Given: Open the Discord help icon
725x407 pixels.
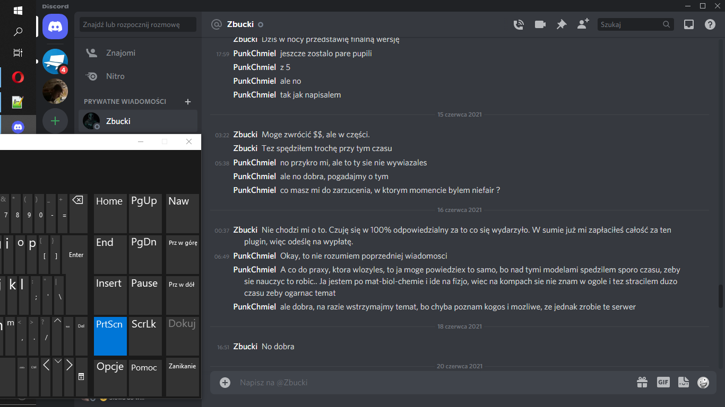Looking at the screenshot, I should click(x=710, y=24).
